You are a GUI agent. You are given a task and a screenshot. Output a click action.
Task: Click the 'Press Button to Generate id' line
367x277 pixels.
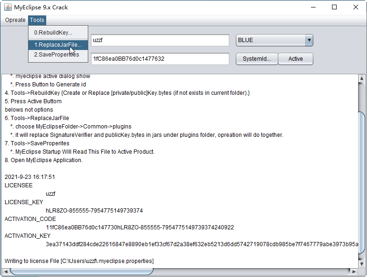pyautogui.click(x=48, y=84)
